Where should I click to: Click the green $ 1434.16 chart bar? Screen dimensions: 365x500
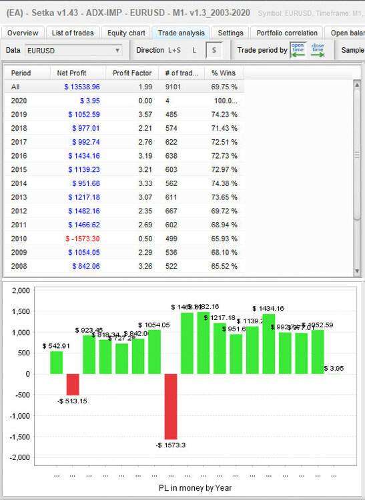pyautogui.click(x=269, y=344)
